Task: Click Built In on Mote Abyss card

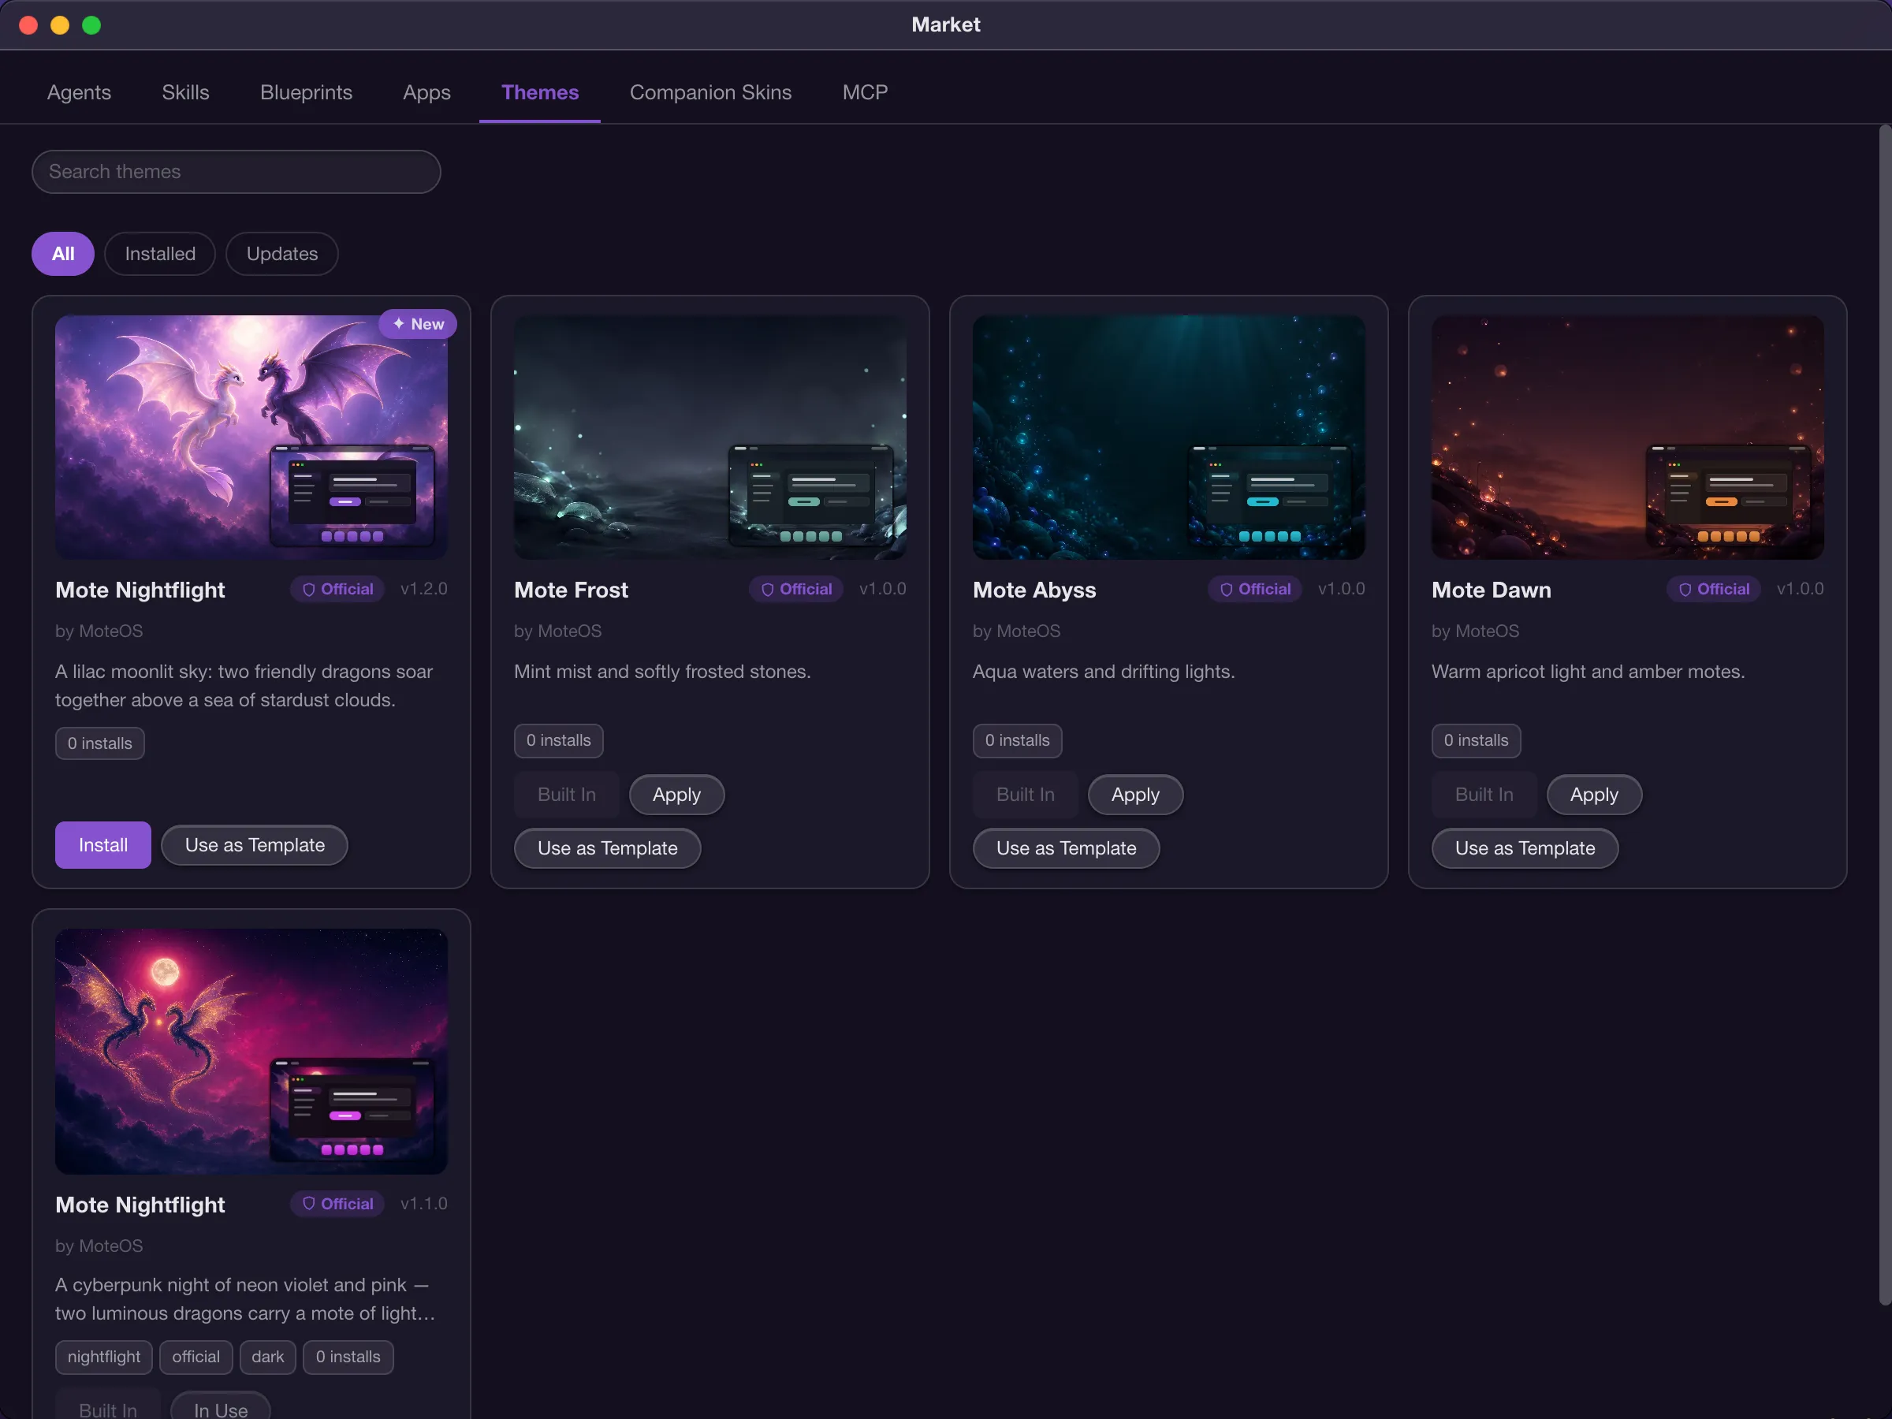Action: pyautogui.click(x=1025, y=795)
